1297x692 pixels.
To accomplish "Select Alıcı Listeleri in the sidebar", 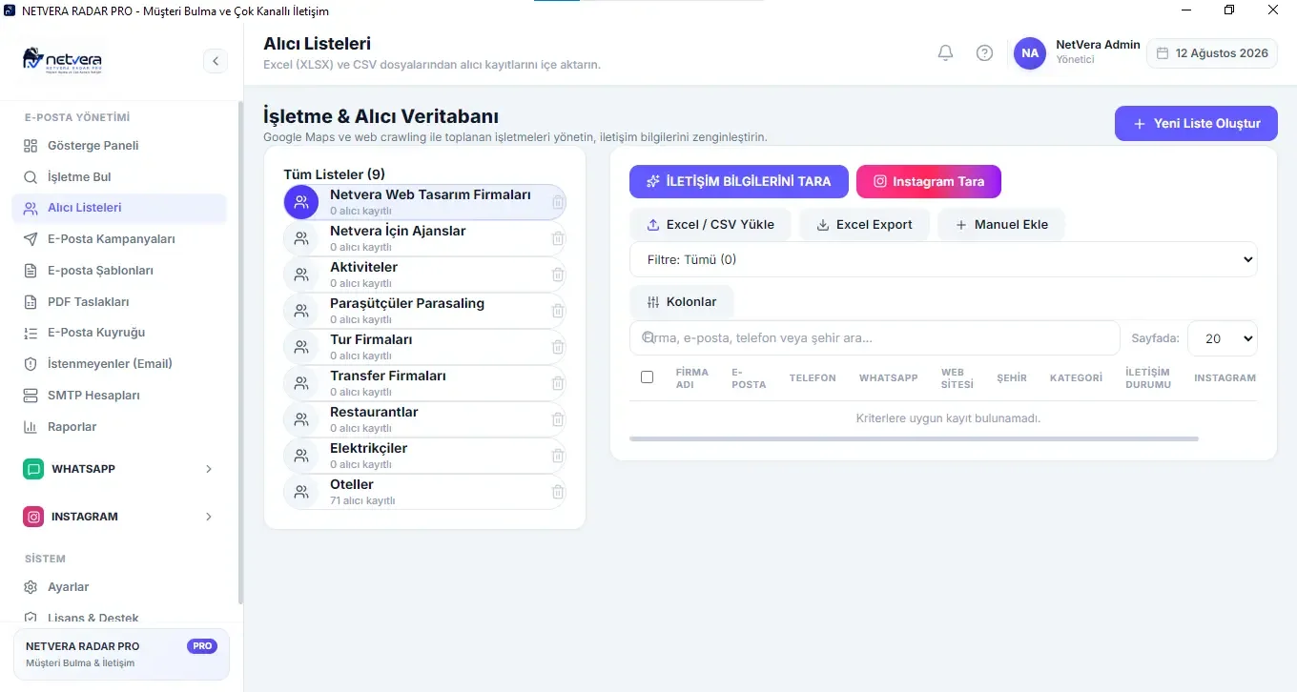I will pyautogui.click(x=119, y=208).
